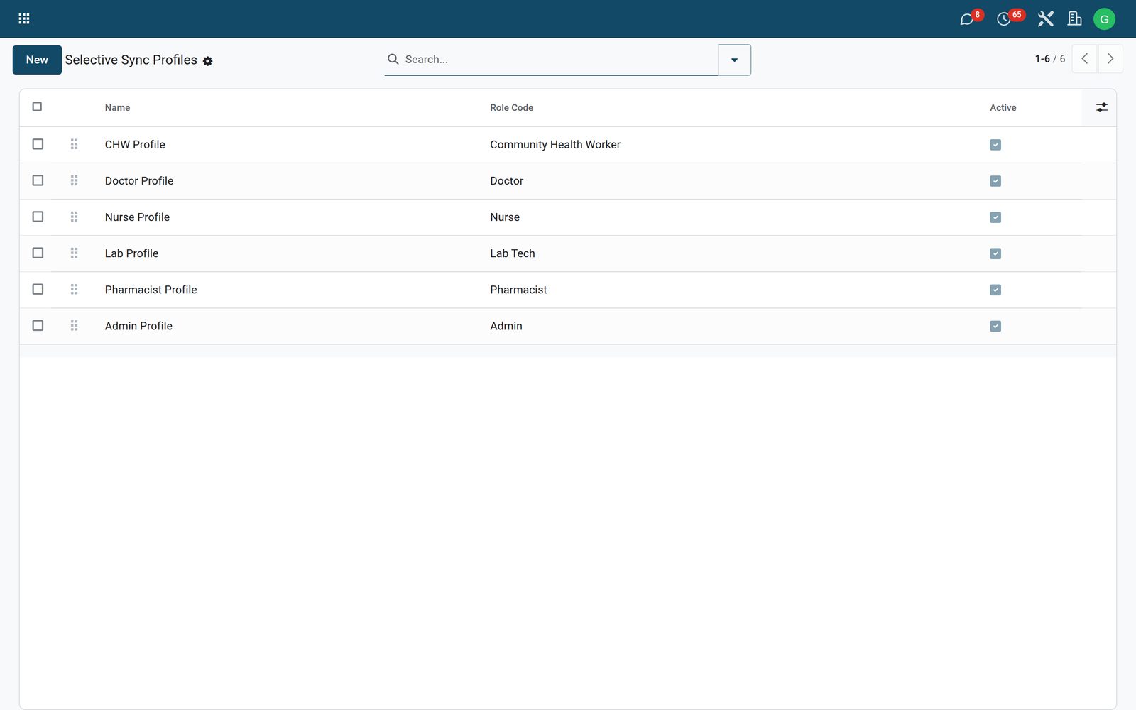The height and width of the screenshot is (710, 1136).
Task: Click the Selective Sync Profiles title
Action: pyautogui.click(x=131, y=60)
